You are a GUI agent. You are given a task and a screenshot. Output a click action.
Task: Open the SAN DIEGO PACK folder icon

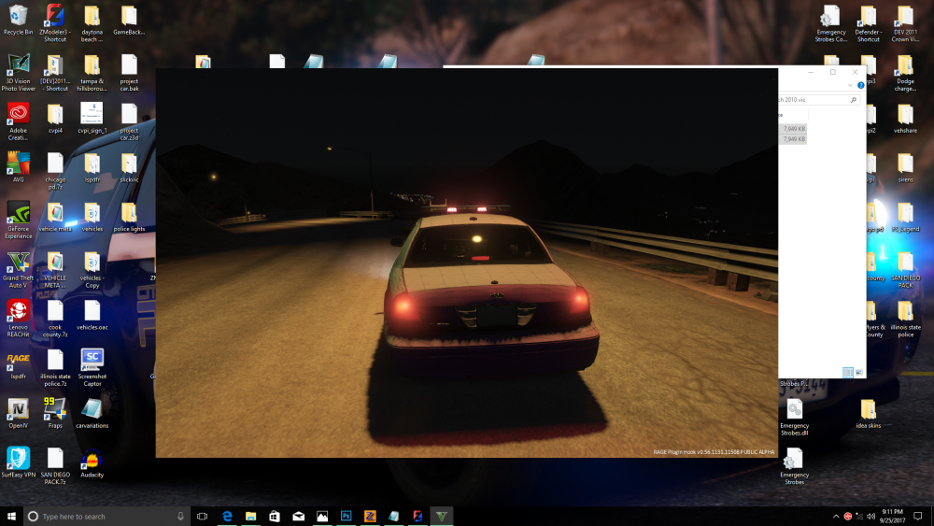pyautogui.click(x=905, y=269)
